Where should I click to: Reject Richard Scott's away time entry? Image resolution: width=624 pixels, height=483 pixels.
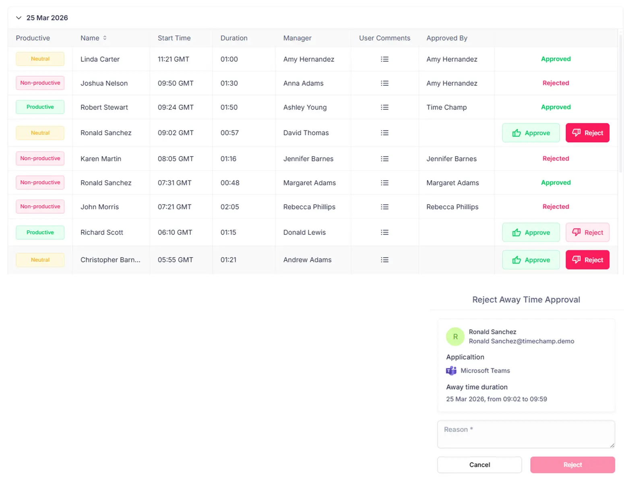587,232
